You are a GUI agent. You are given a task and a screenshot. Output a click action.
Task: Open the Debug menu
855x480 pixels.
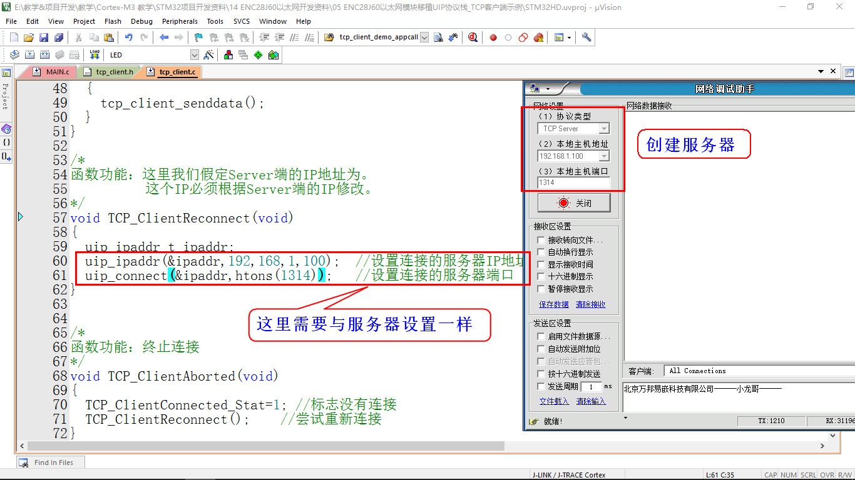[x=141, y=21]
